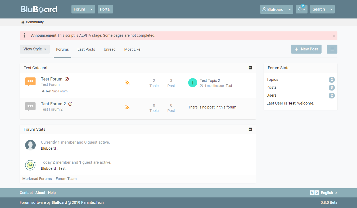Viewport: 357px width, 208px height.
Task: Click the Users count badge in sidebar
Action: [332, 96]
